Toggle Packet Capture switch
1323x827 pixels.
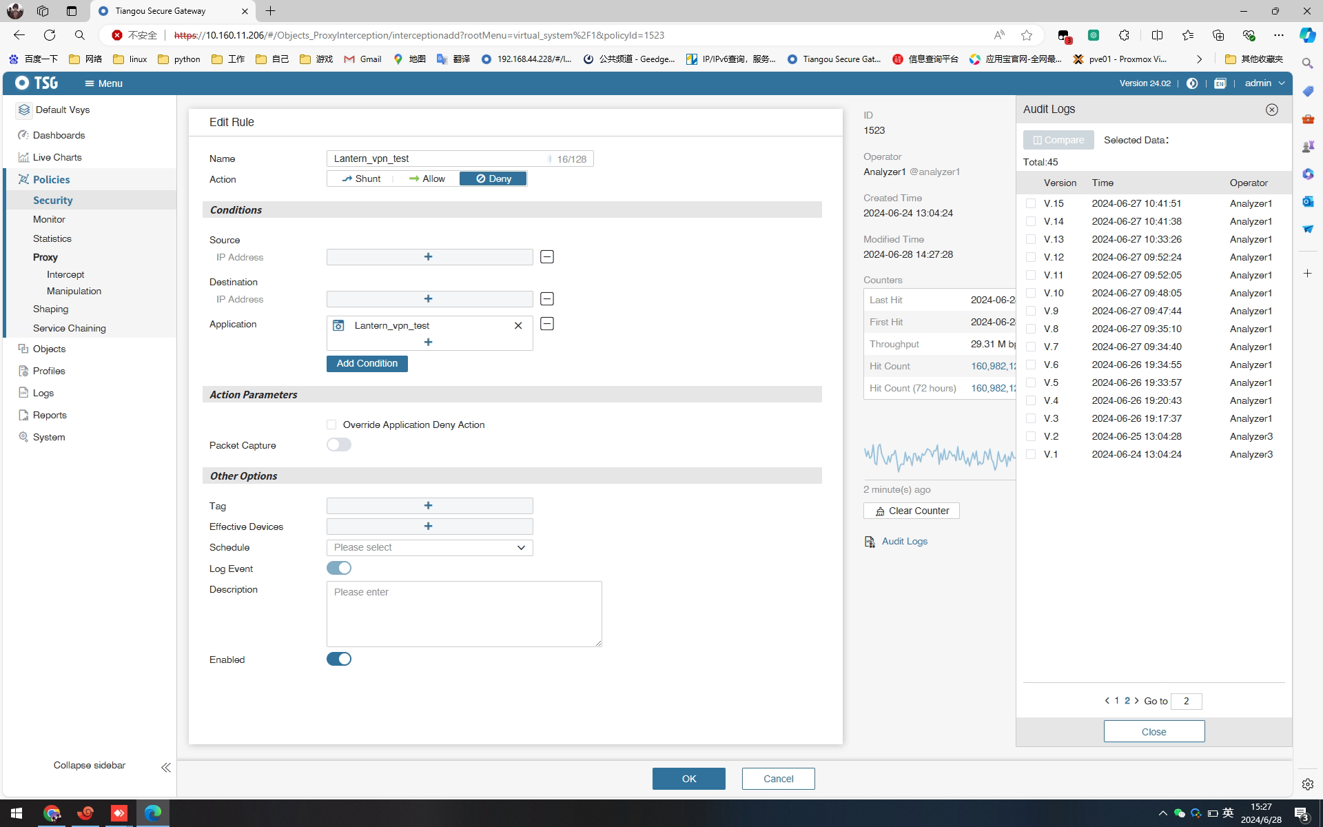[338, 445]
